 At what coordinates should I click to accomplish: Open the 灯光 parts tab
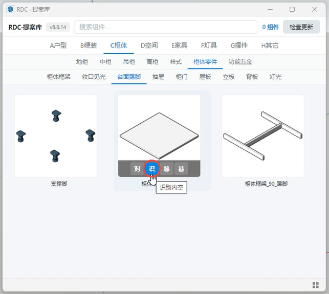[x=275, y=77]
